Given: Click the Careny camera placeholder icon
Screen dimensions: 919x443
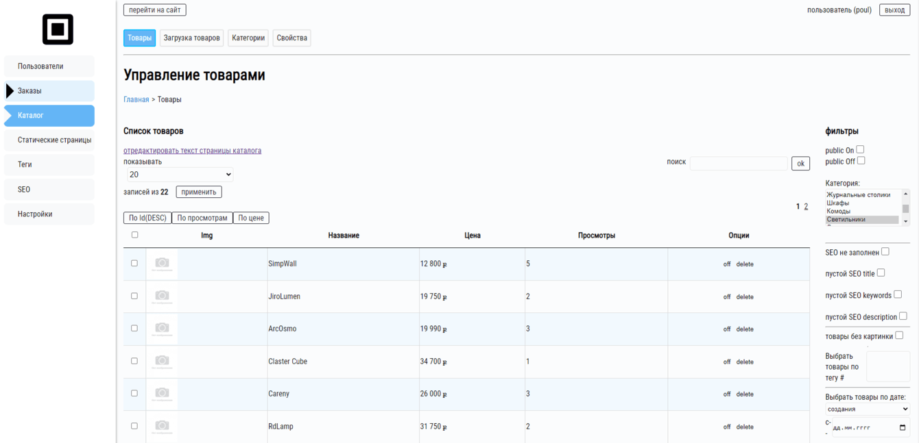Looking at the screenshot, I should tap(162, 394).
